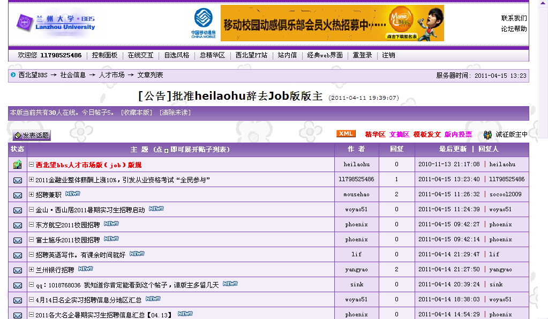The width and height of the screenshot is (548, 319).
Task: Click envelope icon beside 东方航空2011校园招聘
Action: (x=18, y=225)
